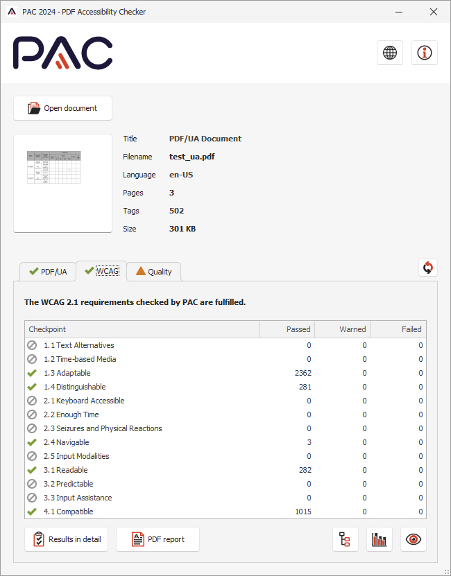Select the 2.4 Navigable checkpoint row
The height and width of the screenshot is (576, 451).
coord(139,442)
